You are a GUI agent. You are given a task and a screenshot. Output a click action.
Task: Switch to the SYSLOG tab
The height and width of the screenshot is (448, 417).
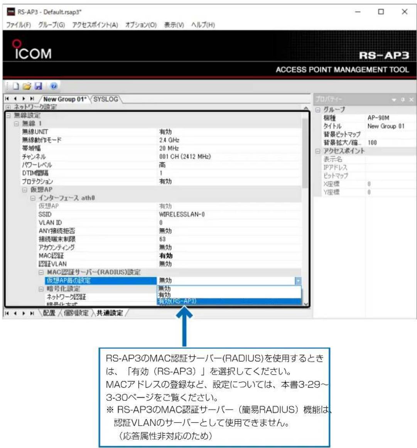106,99
